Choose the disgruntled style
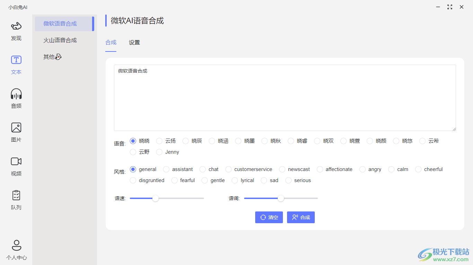The image size is (473, 265). pyautogui.click(x=133, y=180)
